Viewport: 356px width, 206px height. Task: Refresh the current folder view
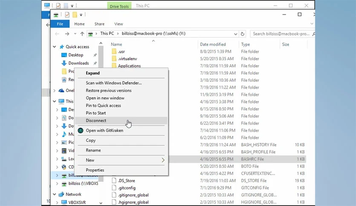click(242, 34)
